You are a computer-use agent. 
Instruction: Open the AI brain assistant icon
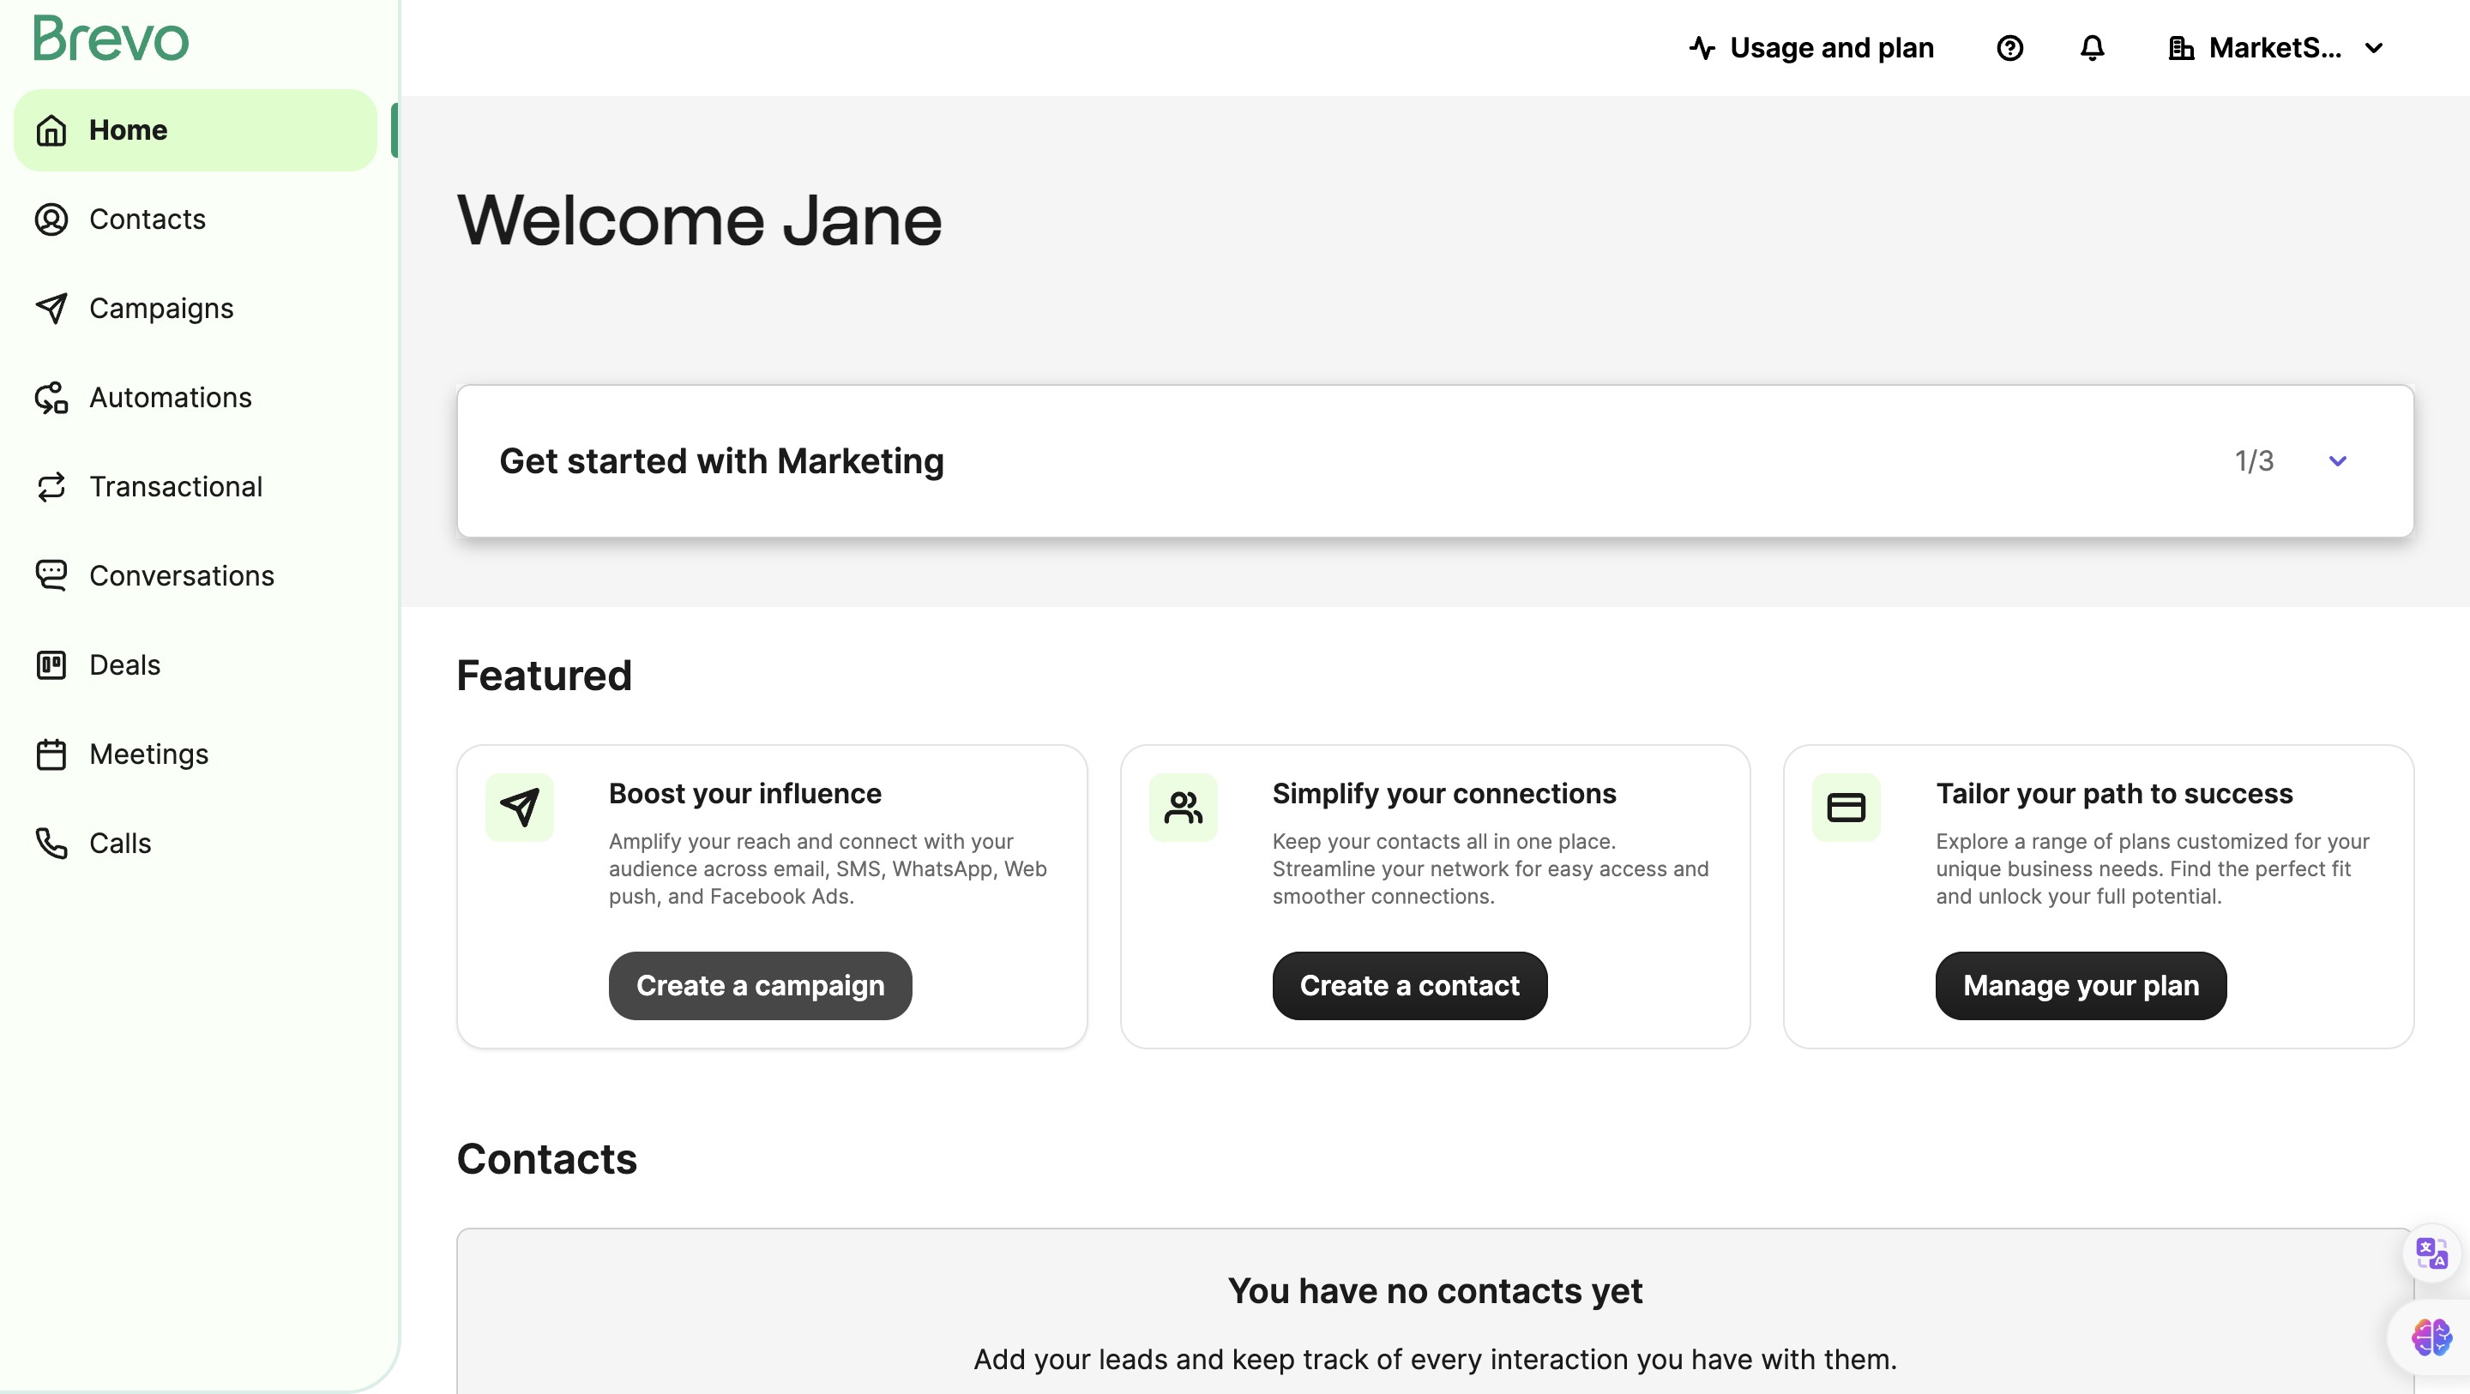tap(2431, 1337)
